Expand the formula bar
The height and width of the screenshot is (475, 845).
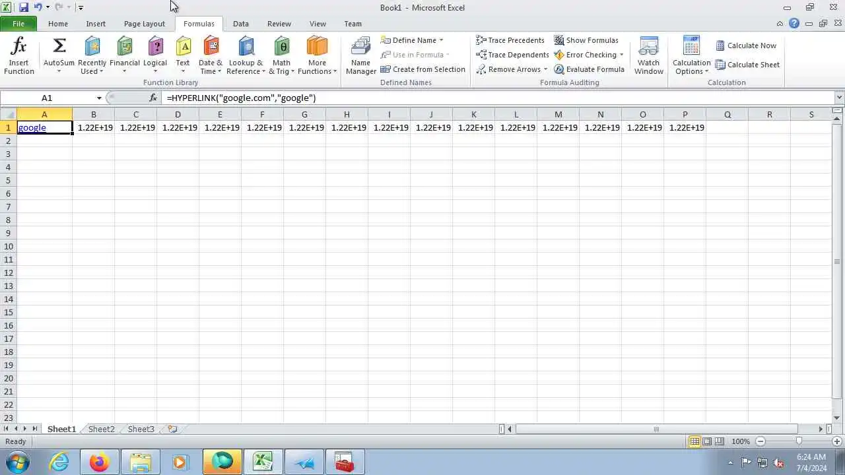839,98
